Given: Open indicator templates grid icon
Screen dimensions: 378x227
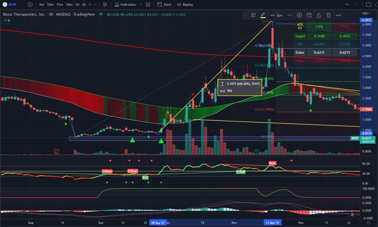Looking at the screenshot, I should (x=148, y=5).
